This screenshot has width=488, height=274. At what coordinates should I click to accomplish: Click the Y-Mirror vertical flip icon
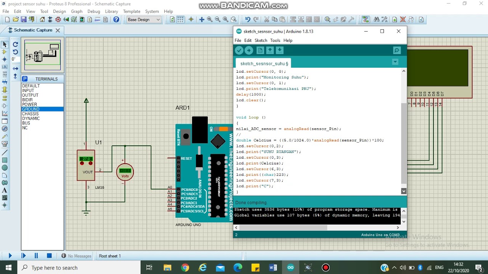click(15, 76)
